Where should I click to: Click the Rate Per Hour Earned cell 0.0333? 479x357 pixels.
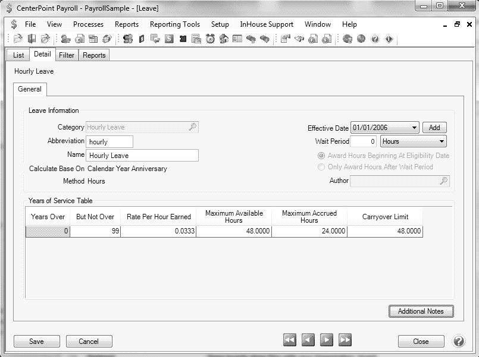pos(158,231)
